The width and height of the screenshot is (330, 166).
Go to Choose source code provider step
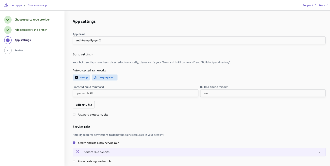point(32,20)
